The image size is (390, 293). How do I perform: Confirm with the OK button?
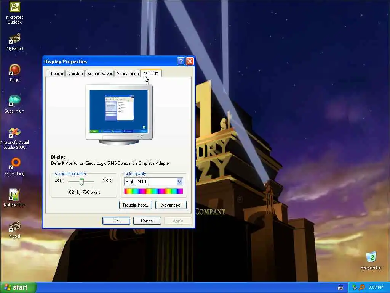[x=117, y=221]
